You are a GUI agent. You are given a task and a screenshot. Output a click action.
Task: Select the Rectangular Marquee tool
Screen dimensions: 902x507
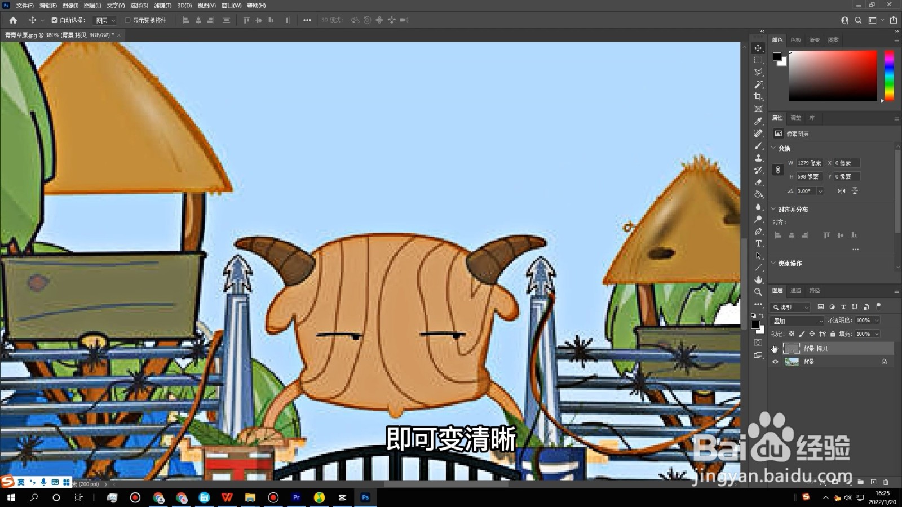click(x=758, y=60)
